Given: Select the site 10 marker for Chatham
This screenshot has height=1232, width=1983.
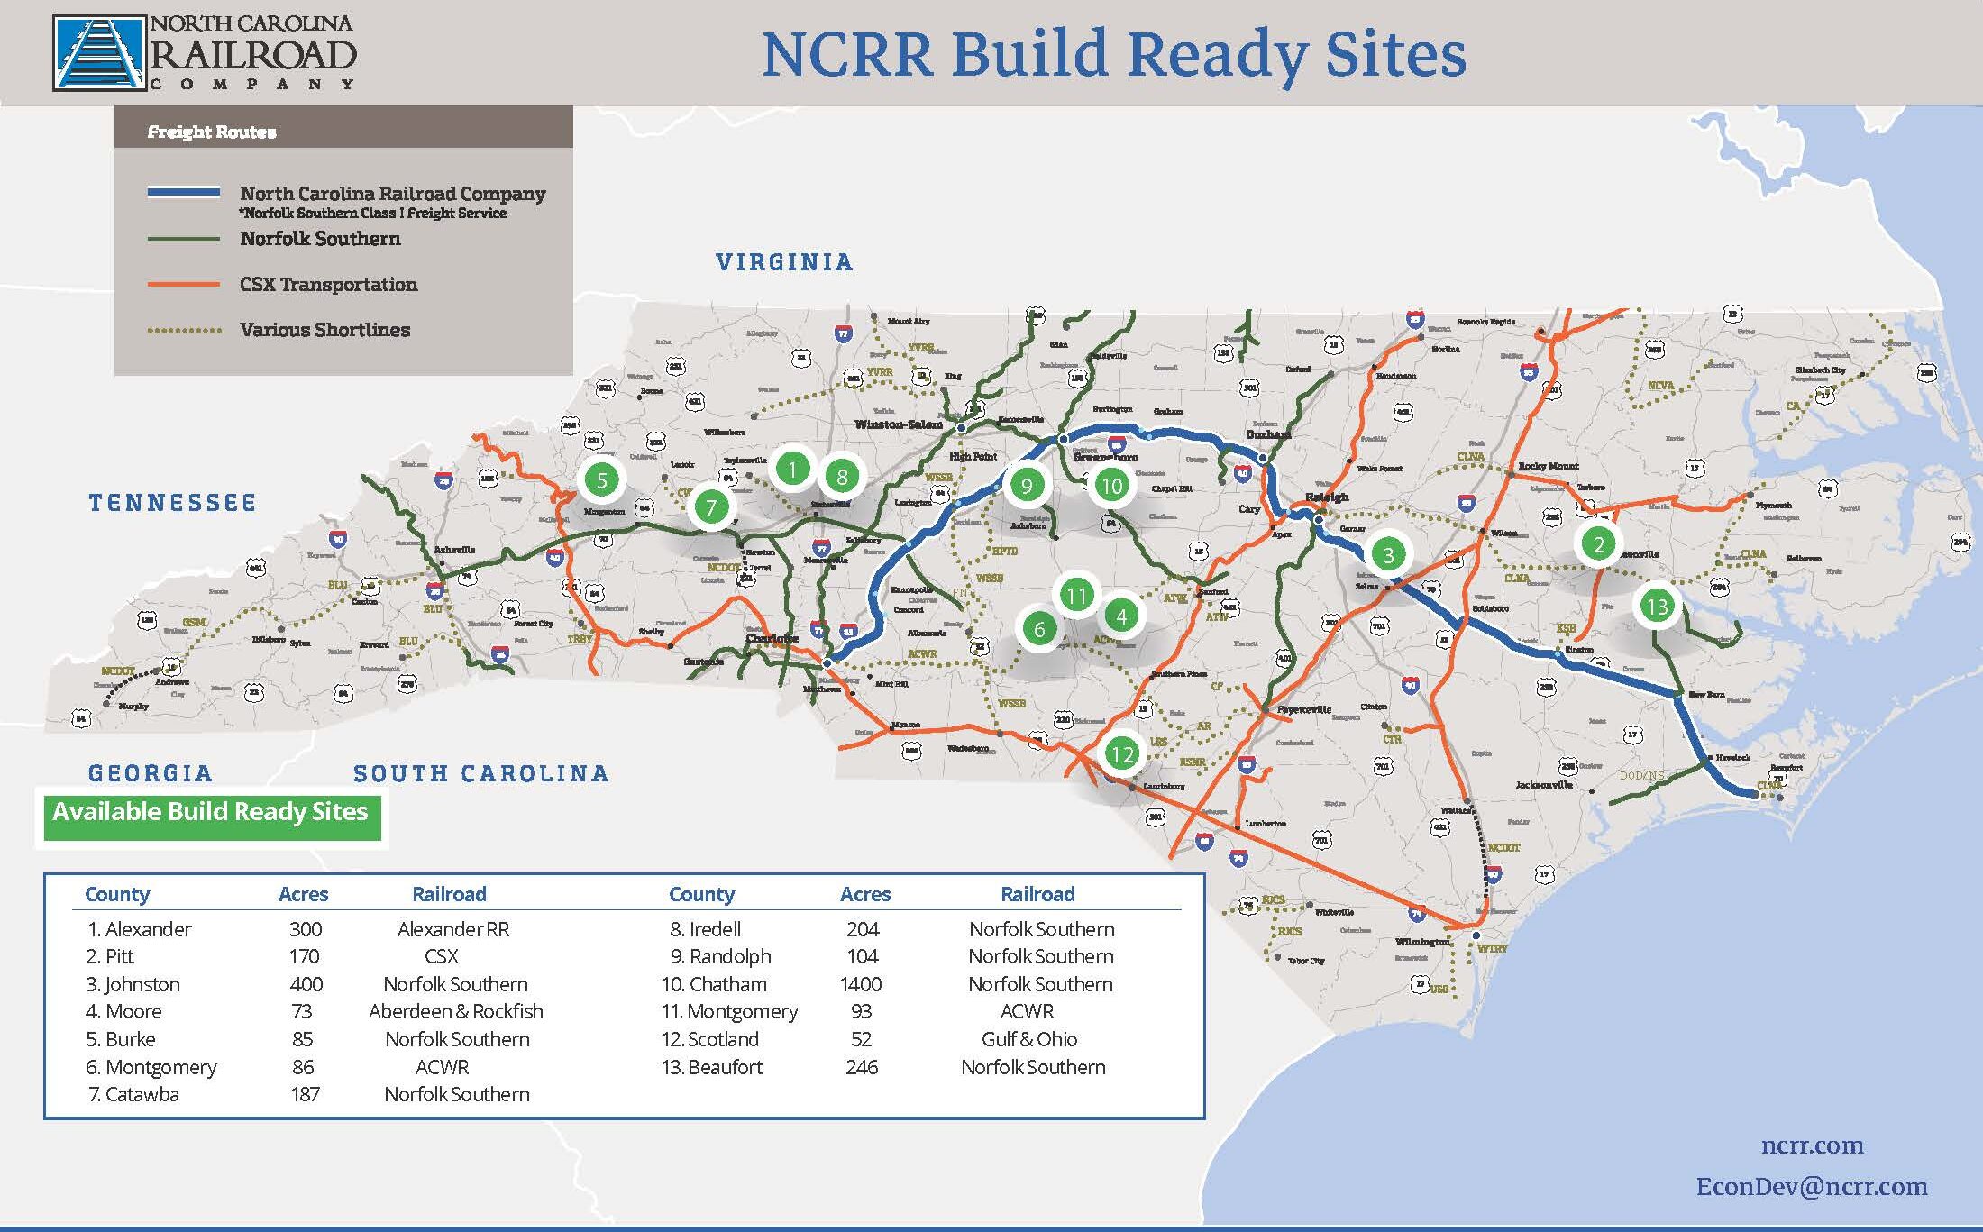Looking at the screenshot, I should coord(1111,487).
